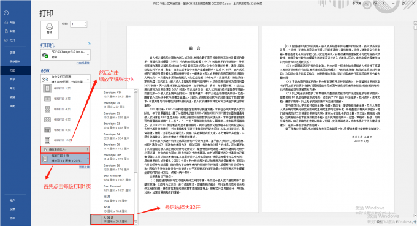Click the back arrow in the blue sidebar

point(6,13)
